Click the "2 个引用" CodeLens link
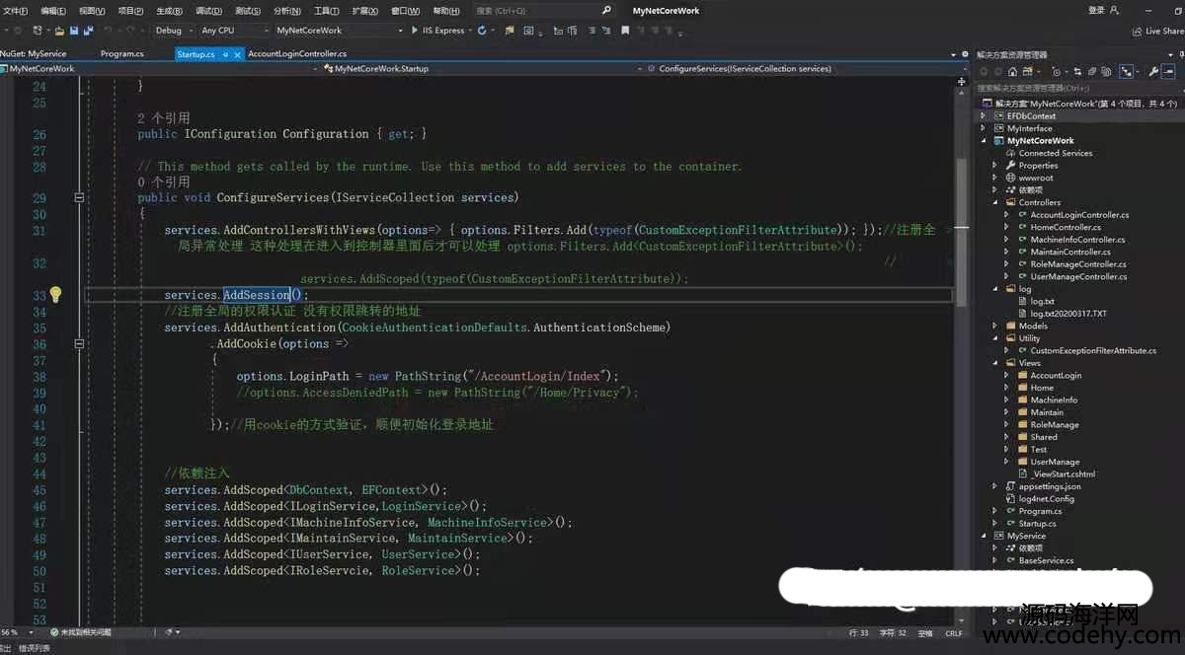Screen dimensions: 1185x655 pyautogui.click(x=164, y=117)
